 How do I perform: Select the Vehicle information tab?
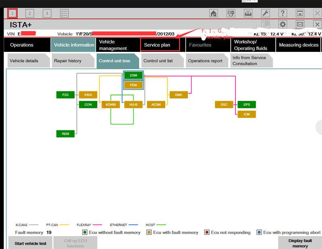coord(73,45)
